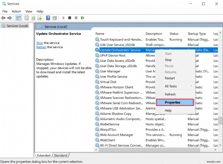Open the Action menu
The width and height of the screenshot is (223, 164).
click(x=16, y=11)
